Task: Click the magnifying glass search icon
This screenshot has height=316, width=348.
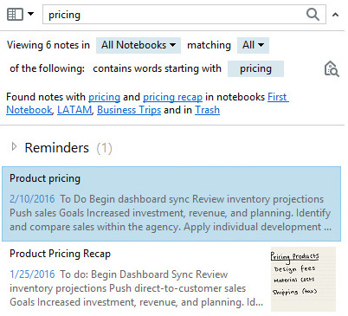Action: click(x=313, y=14)
